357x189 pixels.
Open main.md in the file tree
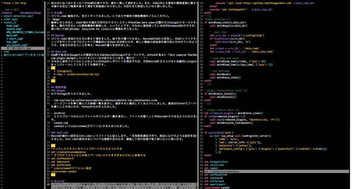coord(13,35)
